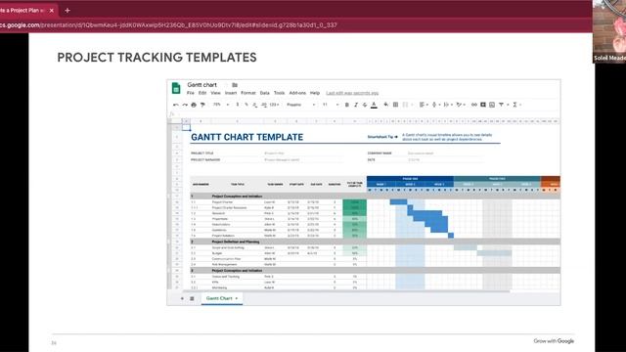Click the move-to-folder icon beside title
Screen dimensions: 626x352
pyautogui.click(x=235, y=85)
